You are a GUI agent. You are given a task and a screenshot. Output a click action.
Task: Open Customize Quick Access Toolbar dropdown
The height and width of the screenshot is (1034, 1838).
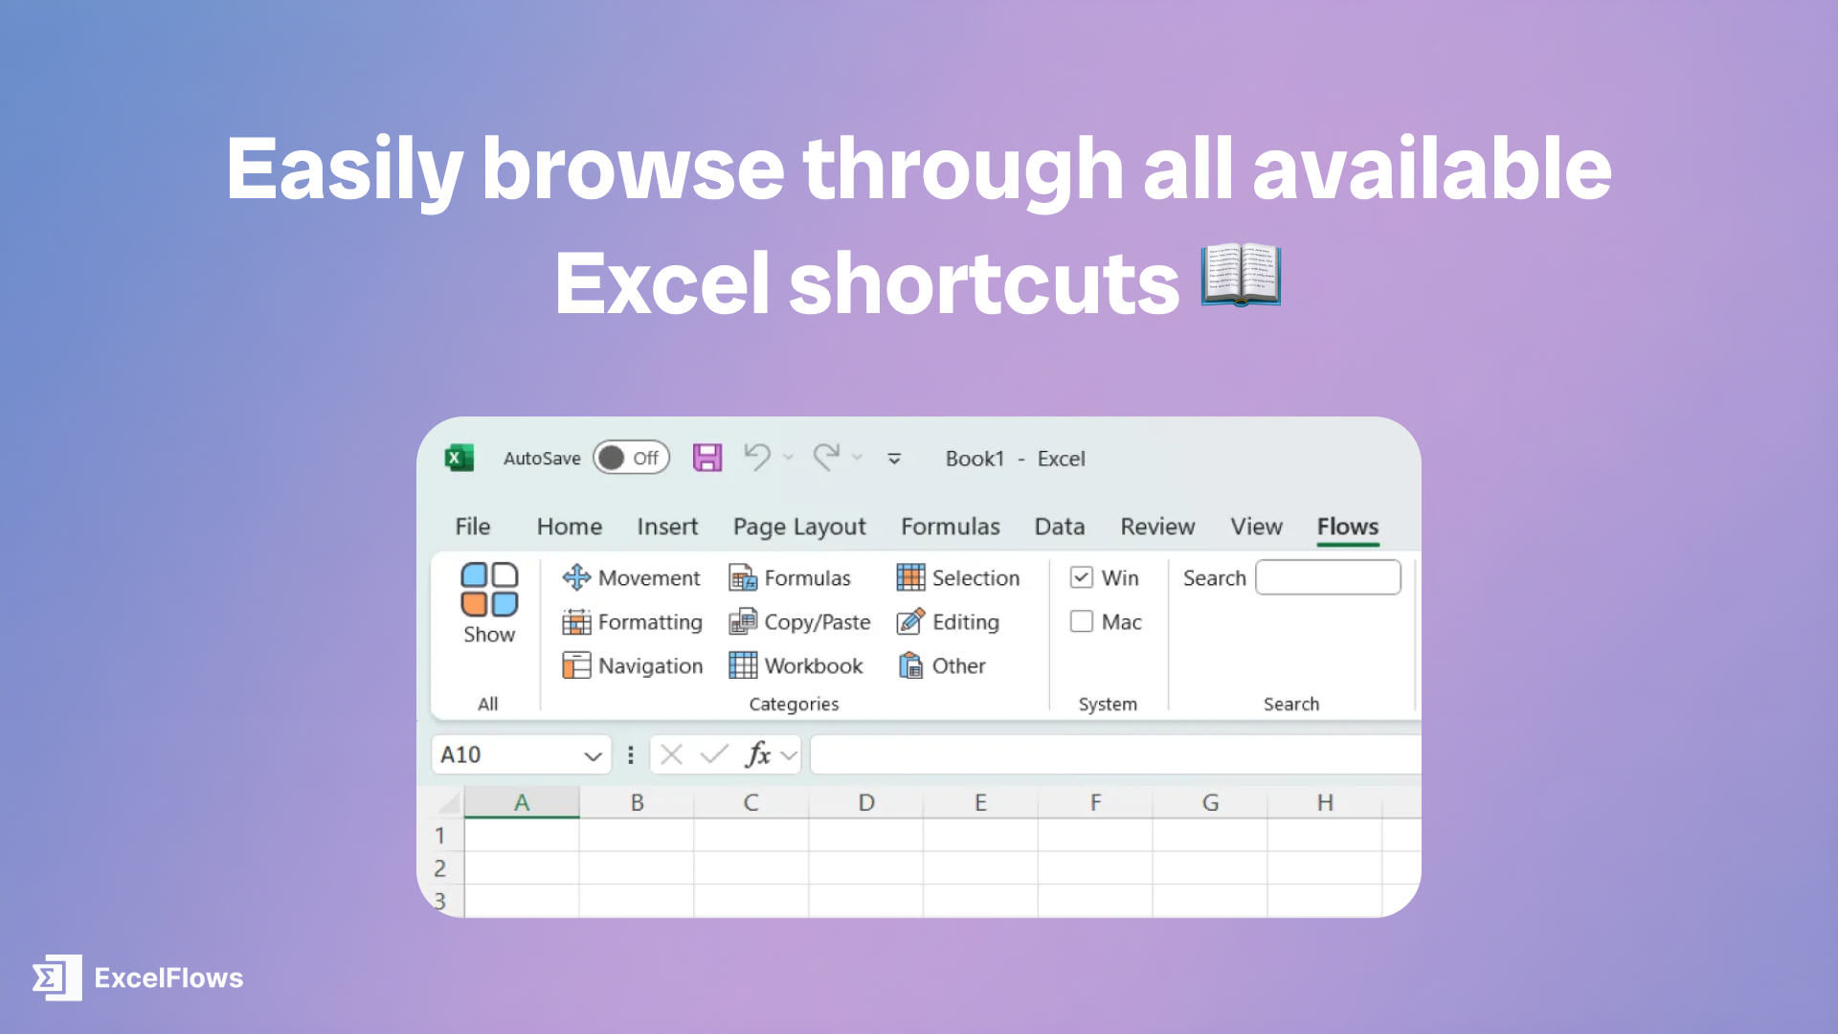[894, 460]
